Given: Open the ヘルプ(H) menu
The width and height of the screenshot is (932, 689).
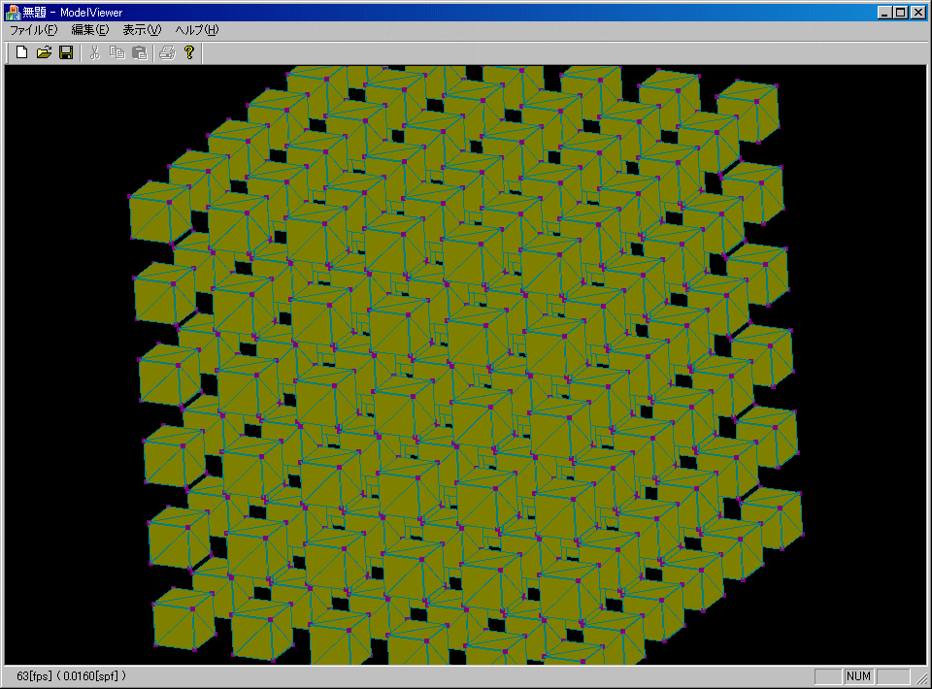Looking at the screenshot, I should pos(197,30).
